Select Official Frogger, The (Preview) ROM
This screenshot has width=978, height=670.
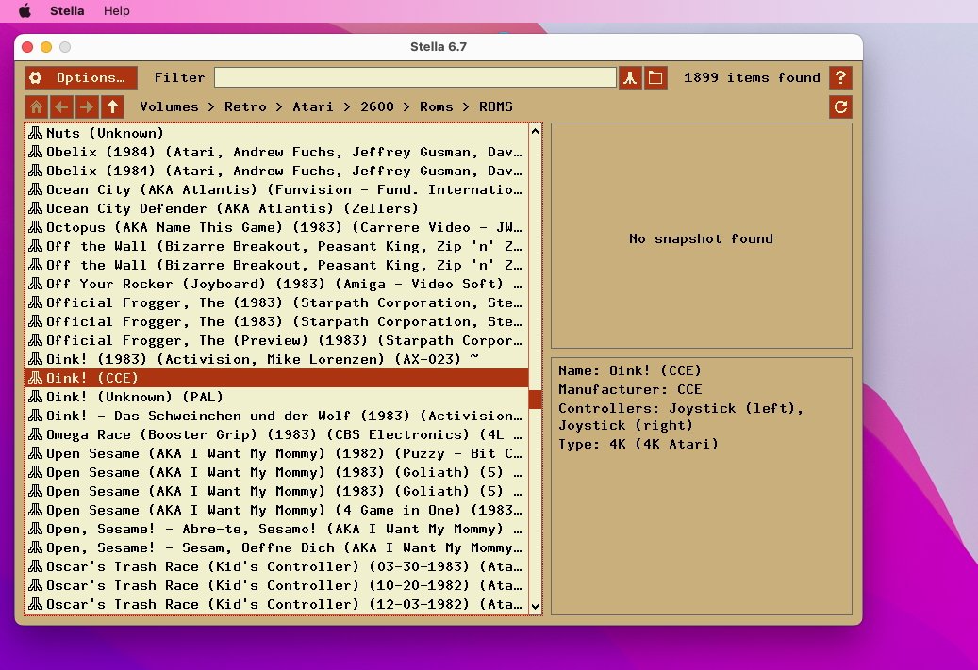pos(276,340)
